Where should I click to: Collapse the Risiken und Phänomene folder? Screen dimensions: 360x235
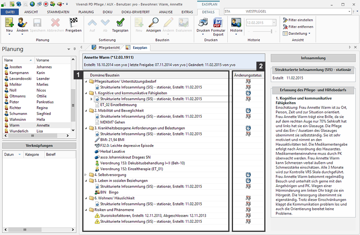(86, 210)
